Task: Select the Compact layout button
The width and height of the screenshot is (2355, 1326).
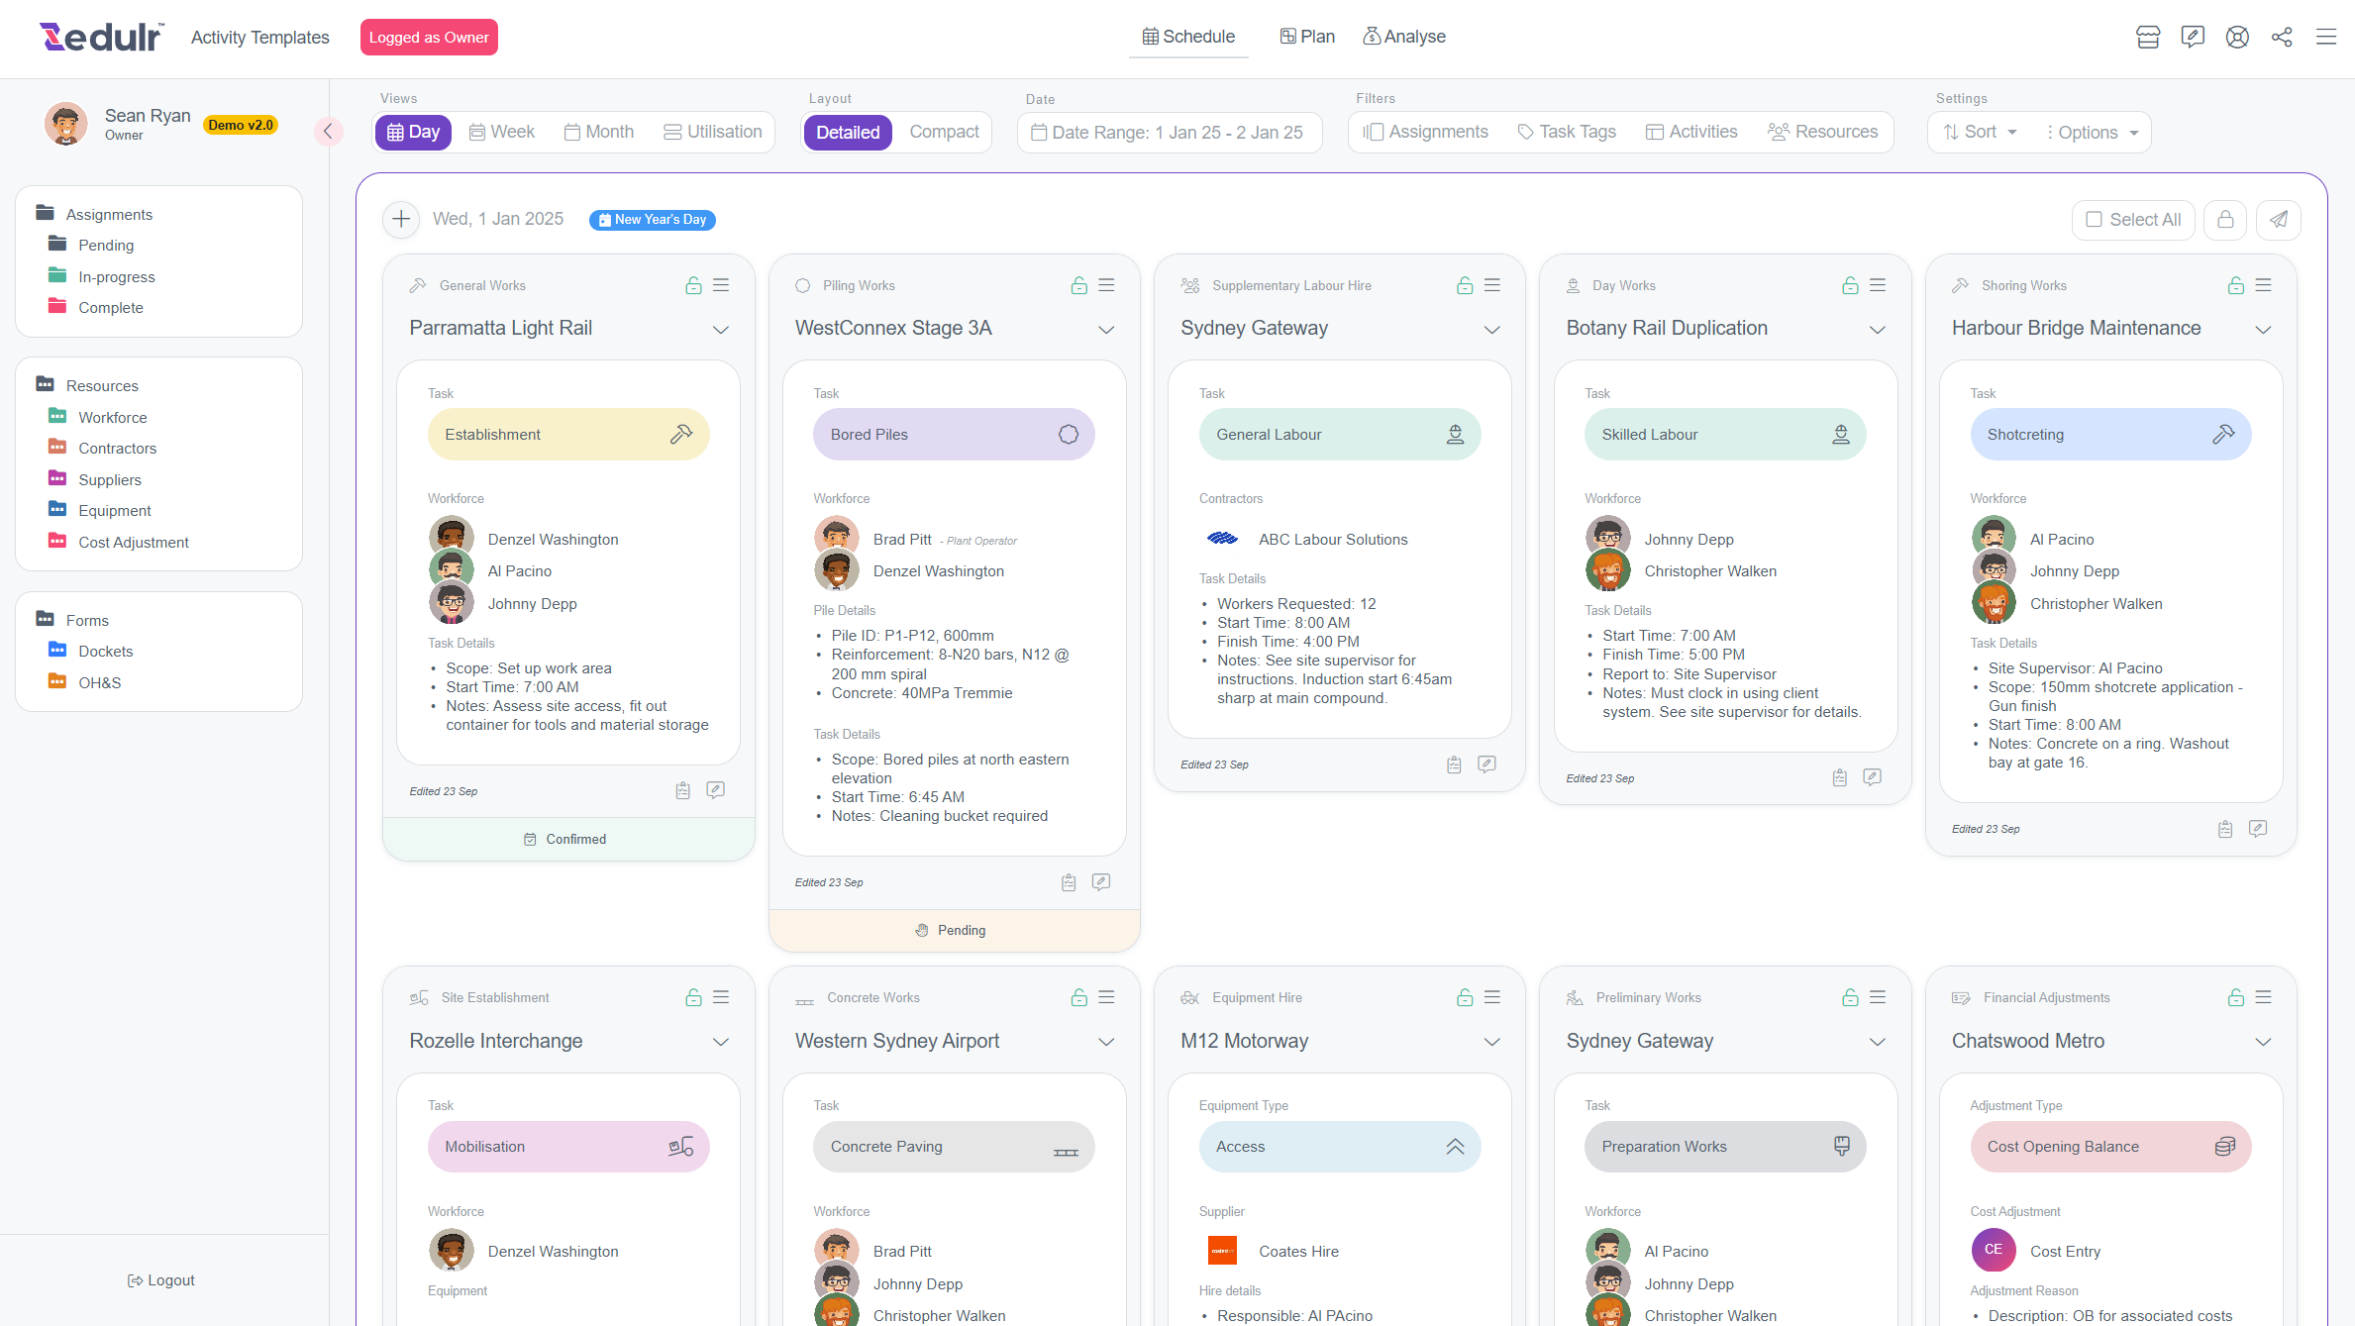Action: pyautogui.click(x=944, y=132)
